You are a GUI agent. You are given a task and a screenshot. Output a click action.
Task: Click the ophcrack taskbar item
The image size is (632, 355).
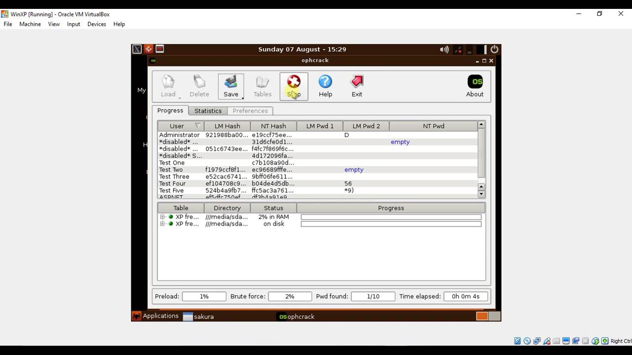coord(297,317)
